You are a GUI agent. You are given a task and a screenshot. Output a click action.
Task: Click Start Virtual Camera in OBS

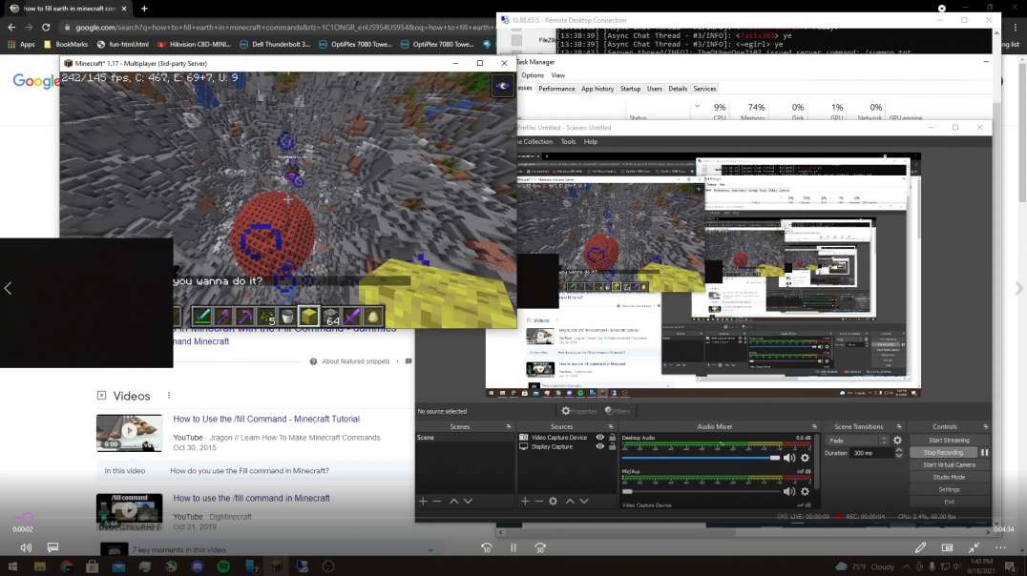point(949,464)
